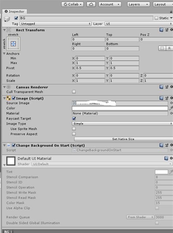Enable Cull Transparent Mesh checkbox
Screen dimensions: 173x233
click(x=74, y=92)
